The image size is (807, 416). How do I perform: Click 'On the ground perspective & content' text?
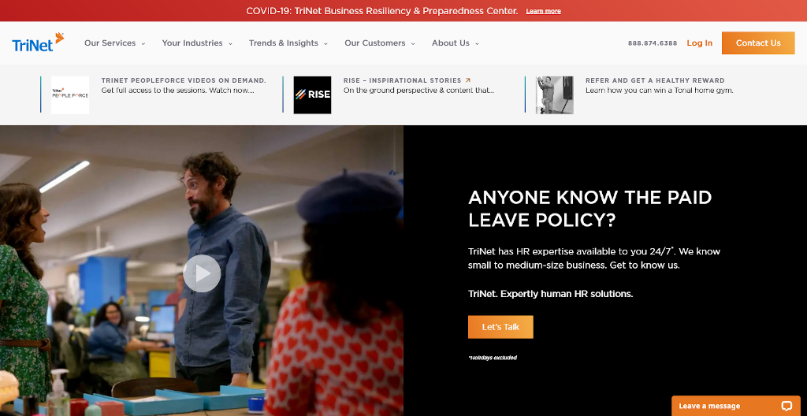[x=418, y=91]
